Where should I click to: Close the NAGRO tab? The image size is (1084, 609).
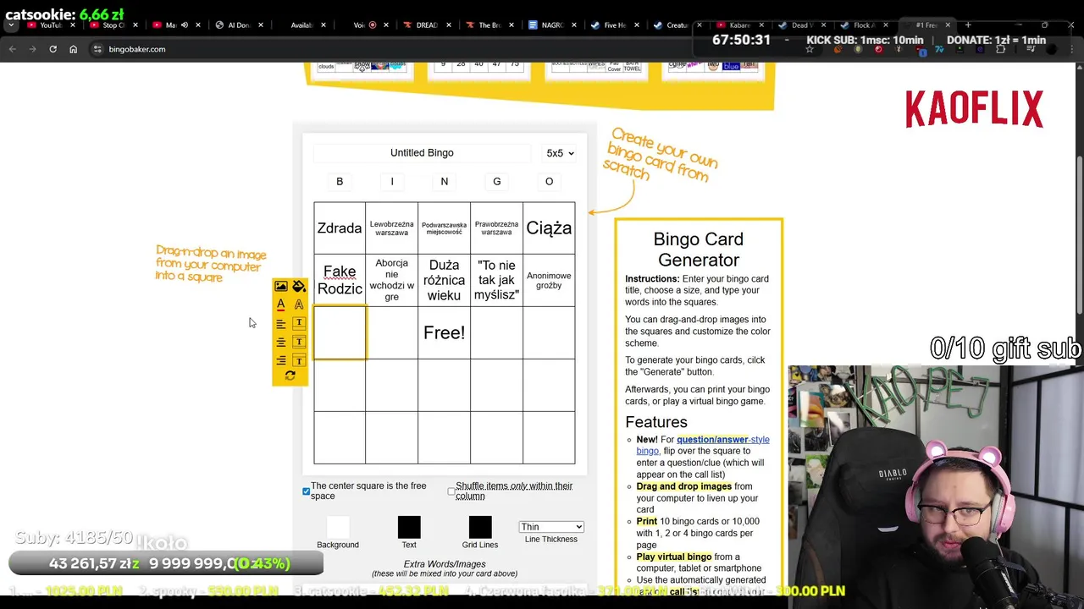(x=573, y=25)
